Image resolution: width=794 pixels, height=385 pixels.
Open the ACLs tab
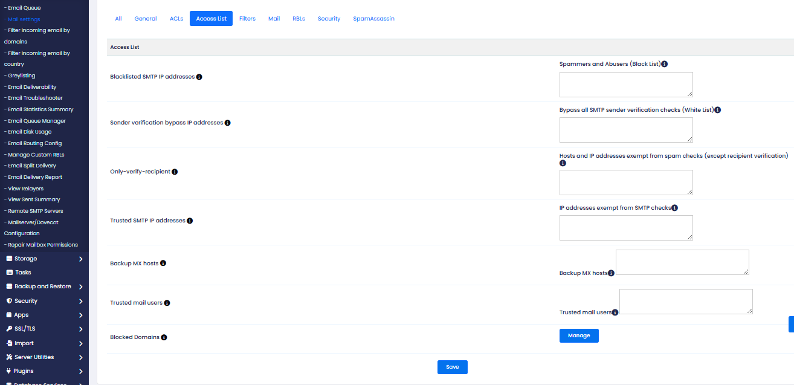(176, 19)
